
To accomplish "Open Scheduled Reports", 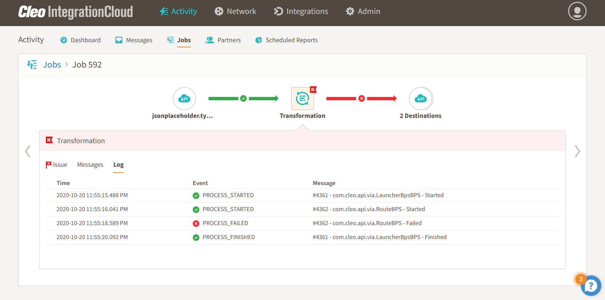I will tap(286, 40).
